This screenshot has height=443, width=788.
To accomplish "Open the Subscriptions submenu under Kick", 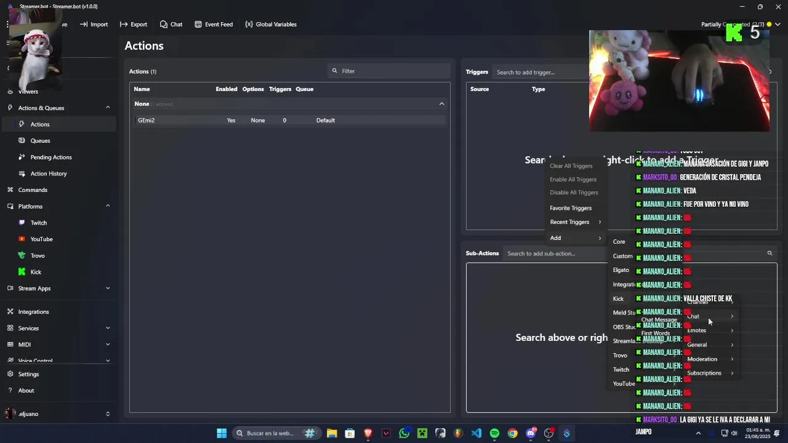I will click(x=710, y=373).
